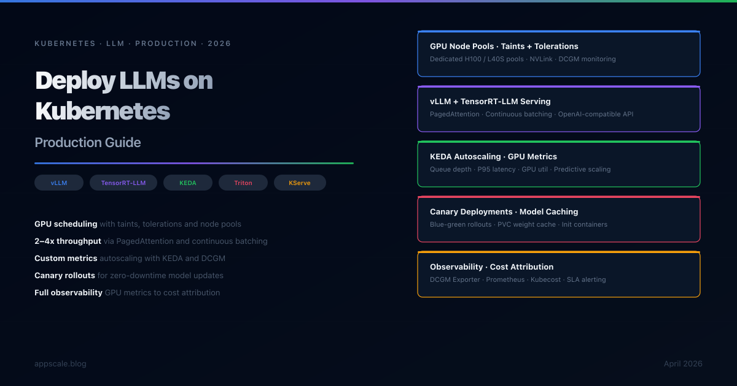Click the GPU scheduling bullet point
Image resolution: width=737 pixels, height=386 pixels.
(138, 224)
